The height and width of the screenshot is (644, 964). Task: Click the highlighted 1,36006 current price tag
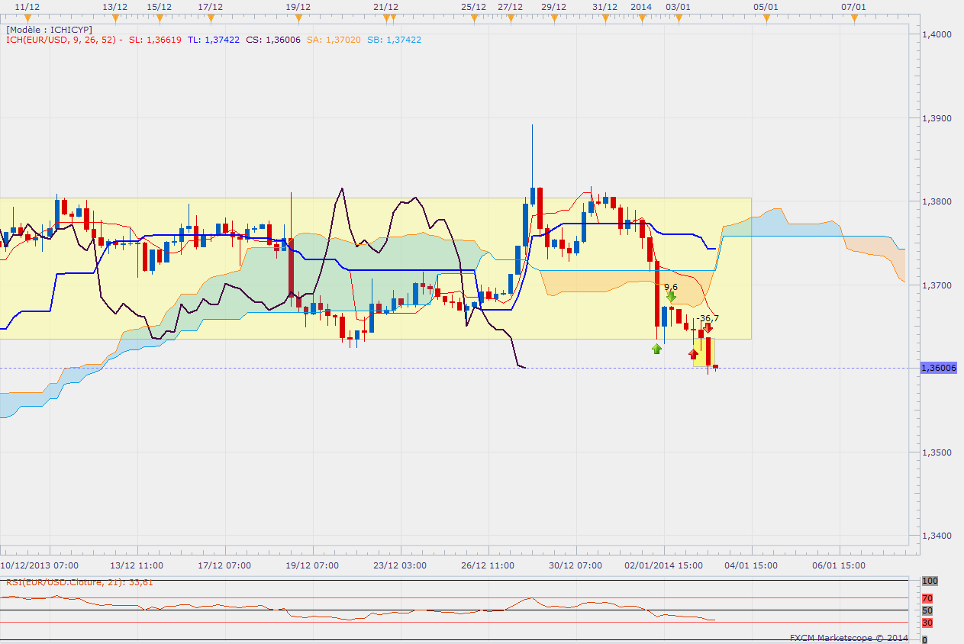pyautogui.click(x=938, y=368)
